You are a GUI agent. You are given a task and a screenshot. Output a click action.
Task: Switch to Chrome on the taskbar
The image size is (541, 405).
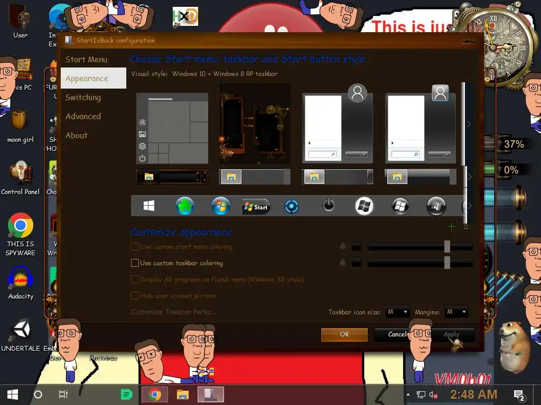(155, 394)
